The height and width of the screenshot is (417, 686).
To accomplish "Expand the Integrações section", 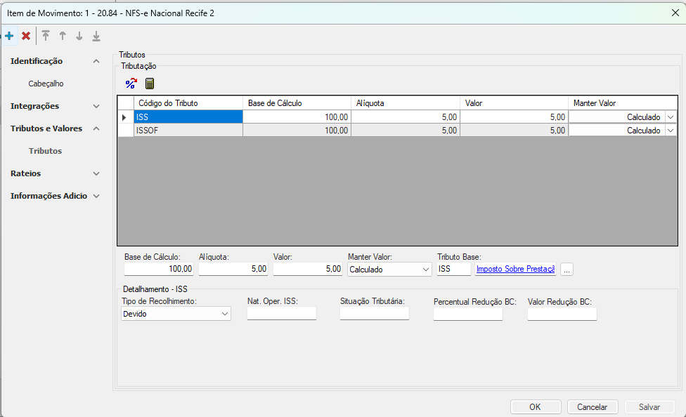I will tap(96, 106).
